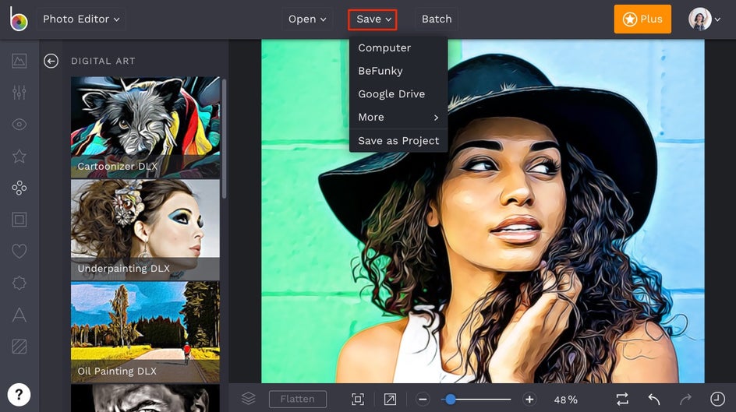This screenshot has height=412, width=736.
Task: Open the Overlays badge icon
Action: pyautogui.click(x=19, y=283)
